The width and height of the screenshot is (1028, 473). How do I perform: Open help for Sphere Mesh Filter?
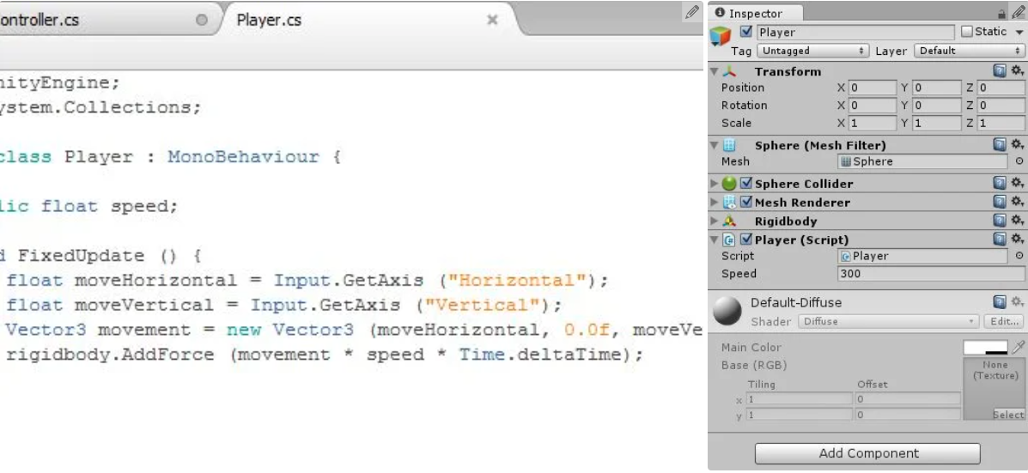click(1000, 145)
